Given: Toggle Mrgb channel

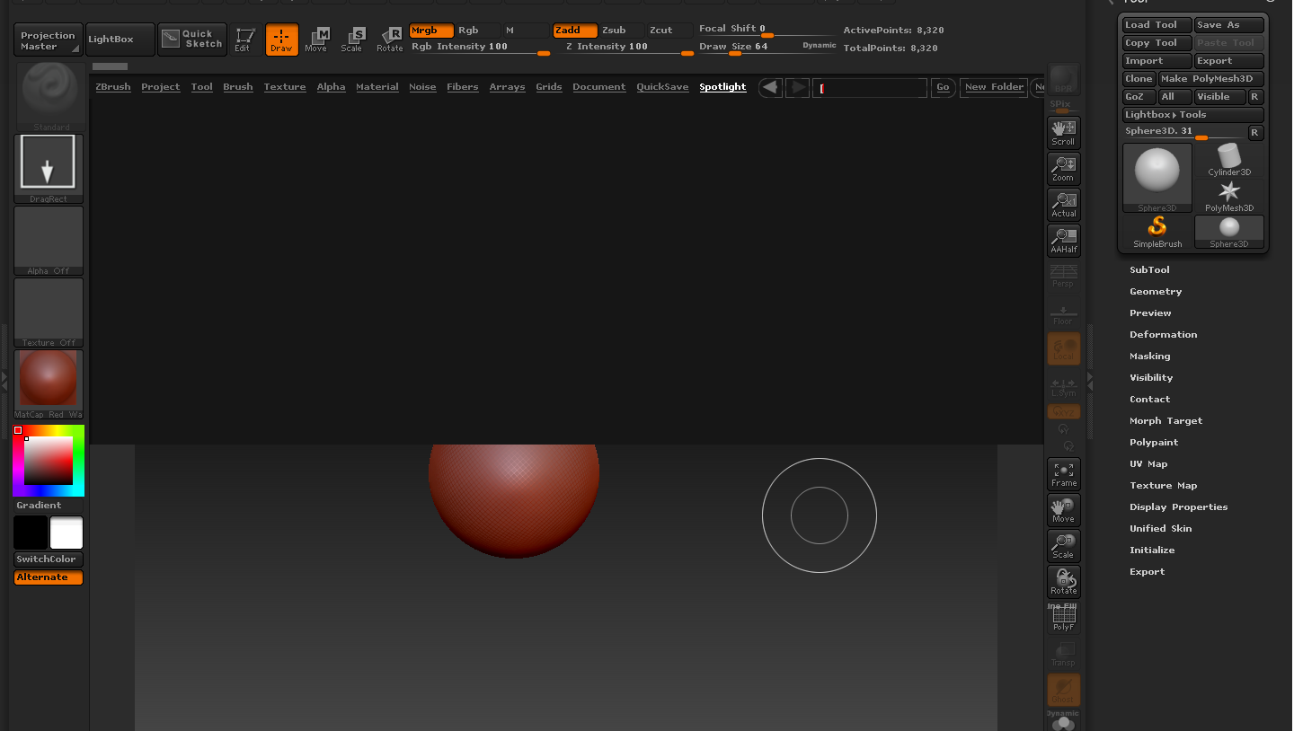Looking at the screenshot, I should pyautogui.click(x=431, y=31).
